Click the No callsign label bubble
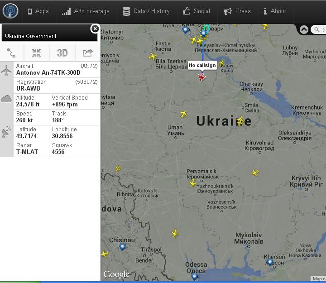326x283 pixels. pos(202,65)
